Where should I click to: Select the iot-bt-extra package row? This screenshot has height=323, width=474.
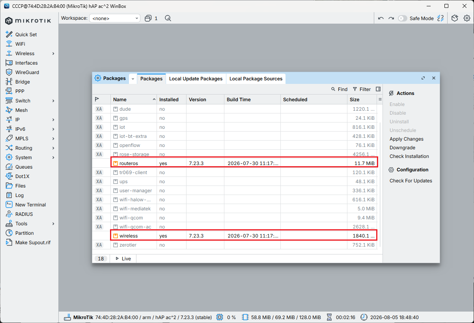(235, 136)
